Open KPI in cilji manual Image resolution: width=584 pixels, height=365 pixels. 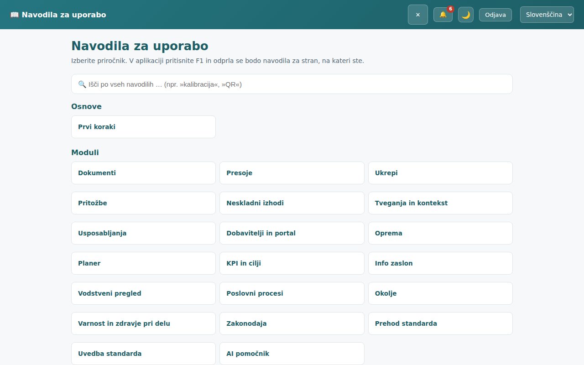click(292, 263)
